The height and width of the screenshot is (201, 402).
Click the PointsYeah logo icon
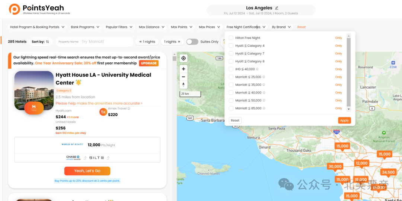tap(15, 9)
